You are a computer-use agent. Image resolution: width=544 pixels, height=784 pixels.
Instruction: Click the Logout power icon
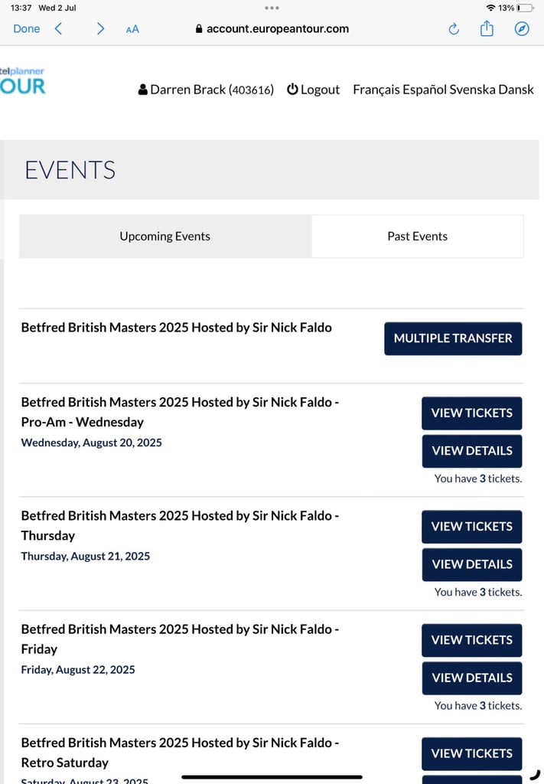[292, 89]
